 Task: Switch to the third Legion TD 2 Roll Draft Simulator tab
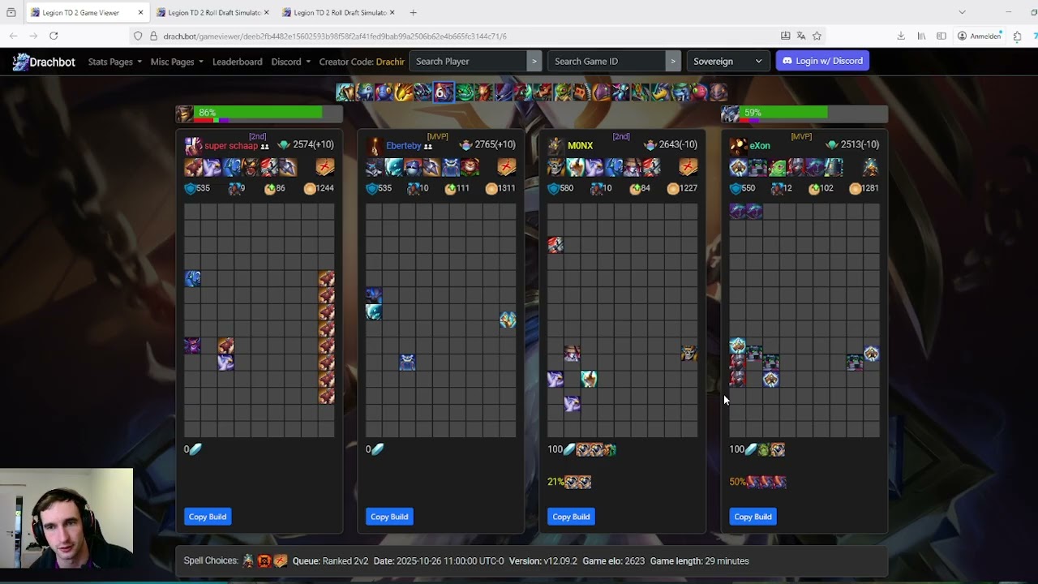tap(340, 12)
